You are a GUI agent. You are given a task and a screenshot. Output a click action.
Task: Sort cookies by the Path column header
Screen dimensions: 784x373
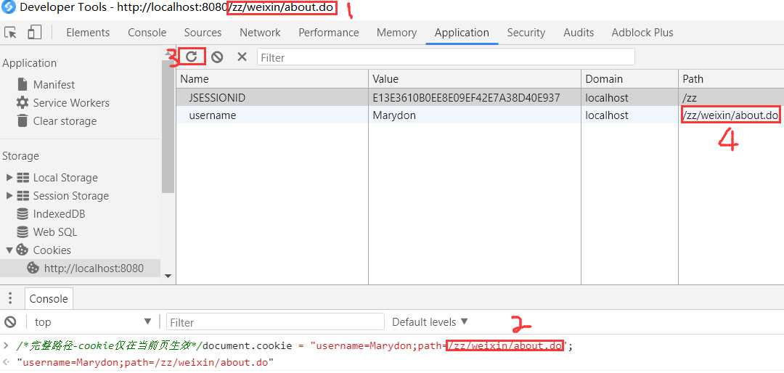(732, 79)
